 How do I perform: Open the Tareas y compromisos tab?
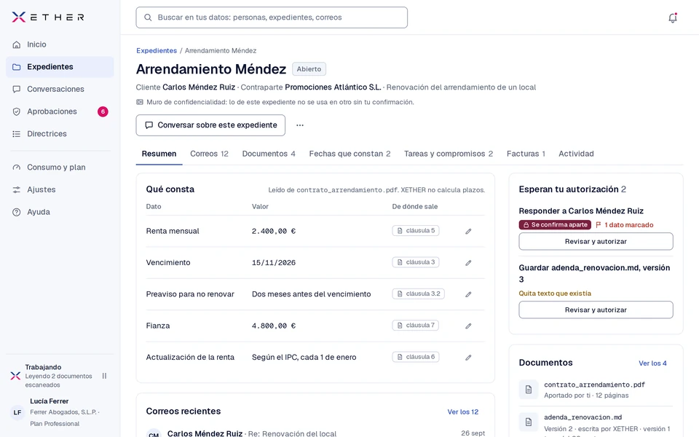tap(449, 154)
